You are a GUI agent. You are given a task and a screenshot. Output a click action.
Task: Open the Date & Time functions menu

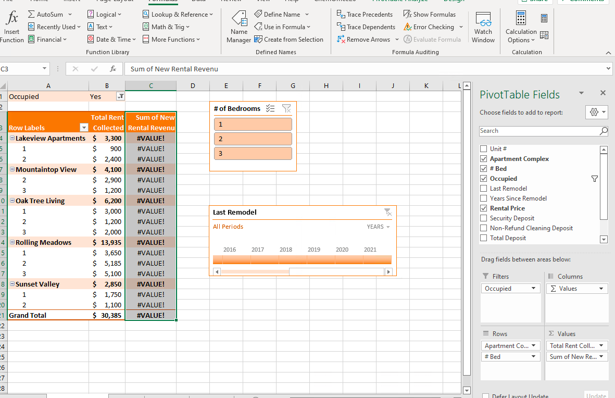tap(111, 39)
